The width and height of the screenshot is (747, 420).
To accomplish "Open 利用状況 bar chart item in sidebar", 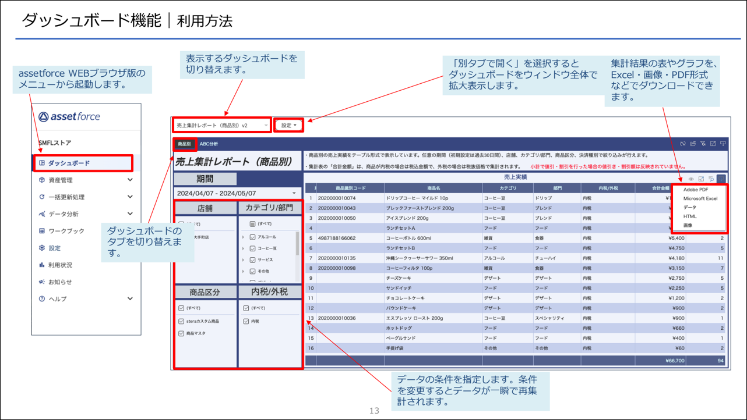I will coord(60,265).
